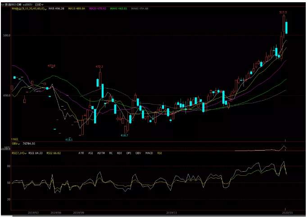Click the purple MA20 moving average label
The image size is (308, 218).
coord(98,9)
